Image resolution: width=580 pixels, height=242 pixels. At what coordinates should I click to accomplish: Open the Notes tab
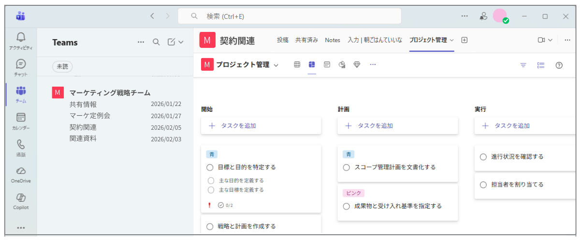pyautogui.click(x=333, y=40)
